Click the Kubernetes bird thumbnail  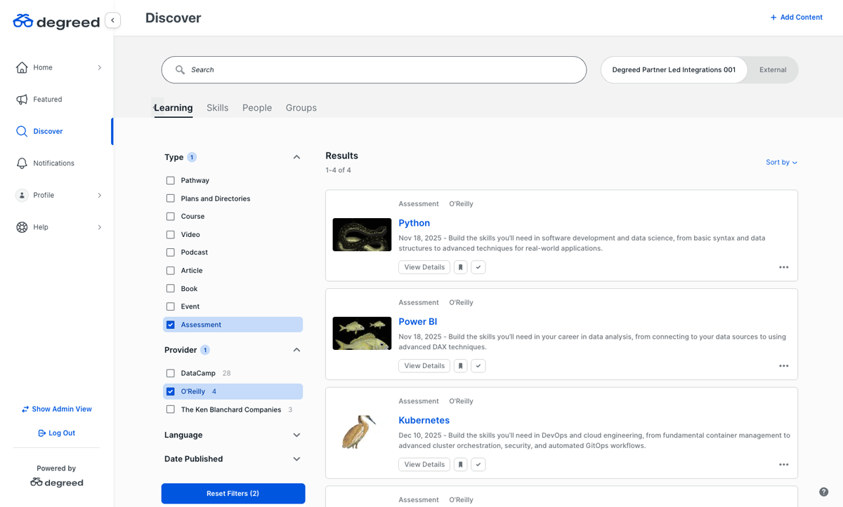(x=362, y=432)
